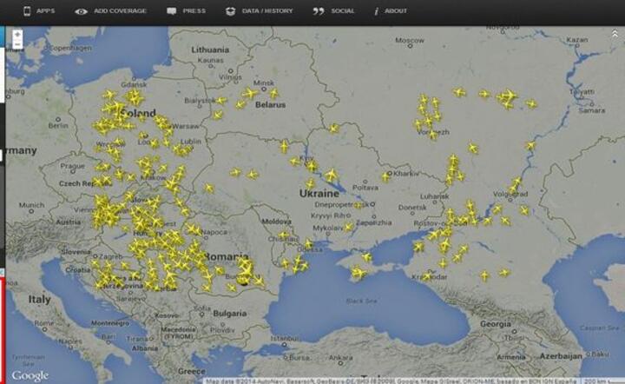The image size is (625, 384).
Task: Select the plane right of Bialystok label
Action: (x=220, y=101)
